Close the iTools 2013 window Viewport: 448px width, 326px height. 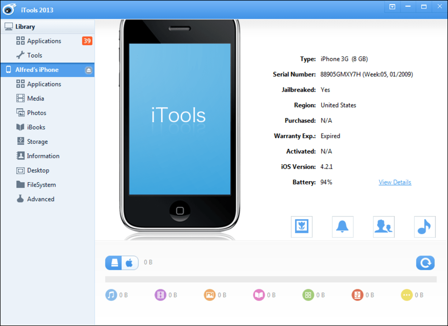click(439, 6)
